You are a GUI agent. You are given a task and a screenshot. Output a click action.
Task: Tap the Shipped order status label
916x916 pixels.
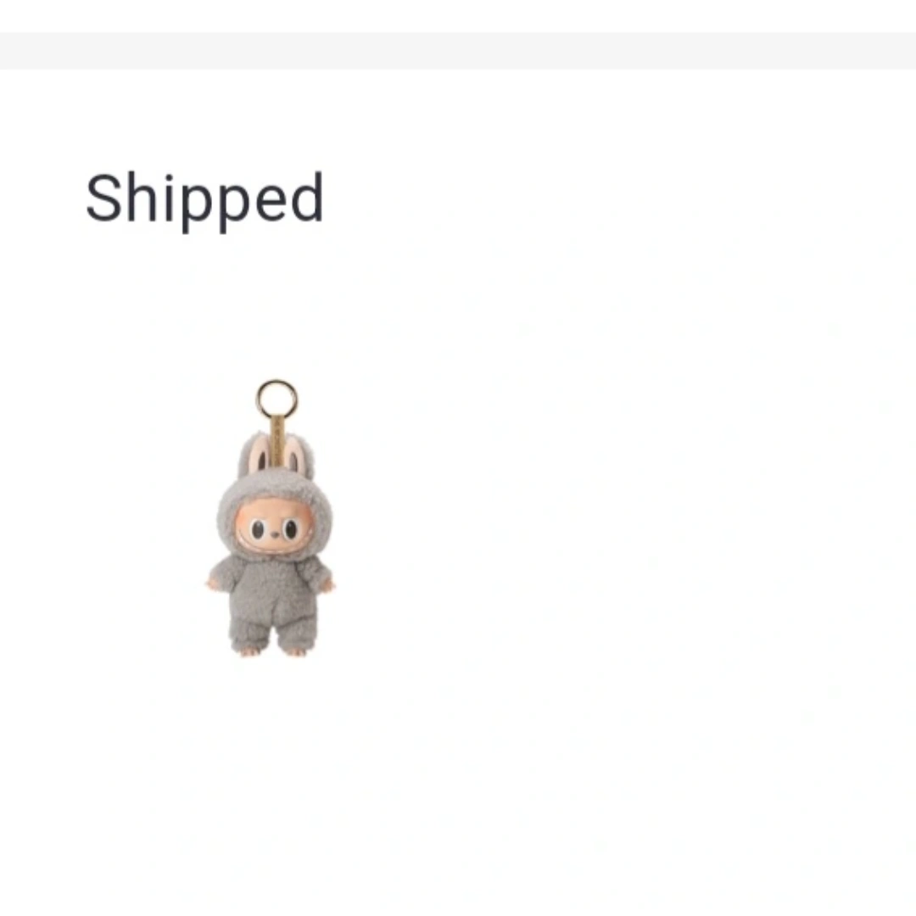[x=204, y=200]
